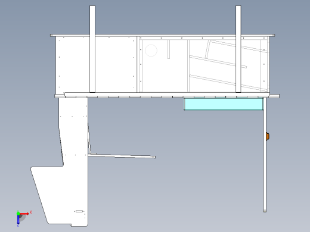
Task: Select the small slot near the console base
Action: (79, 211)
